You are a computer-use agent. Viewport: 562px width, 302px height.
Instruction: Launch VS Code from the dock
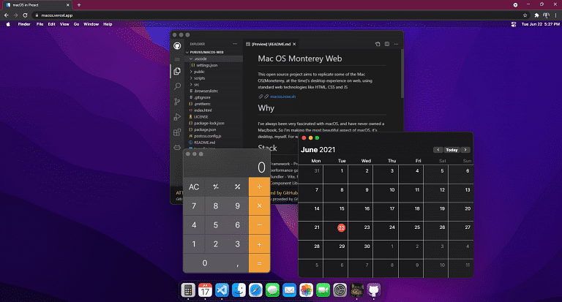click(x=222, y=290)
